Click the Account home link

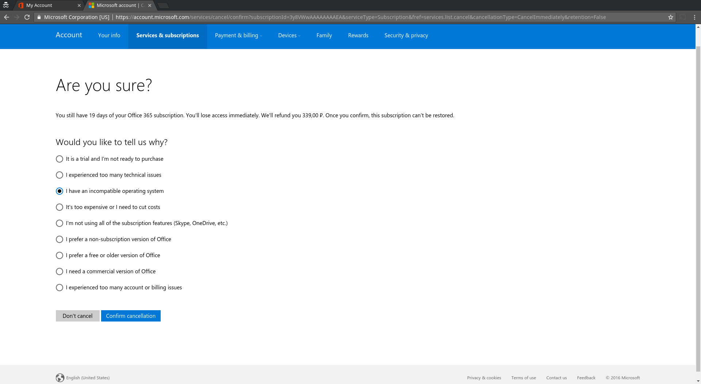pyautogui.click(x=69, y=35)
